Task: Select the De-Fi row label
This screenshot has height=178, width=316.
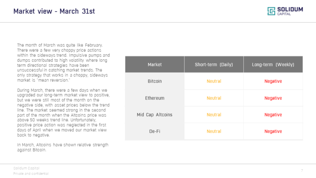Action: [154, 131]
